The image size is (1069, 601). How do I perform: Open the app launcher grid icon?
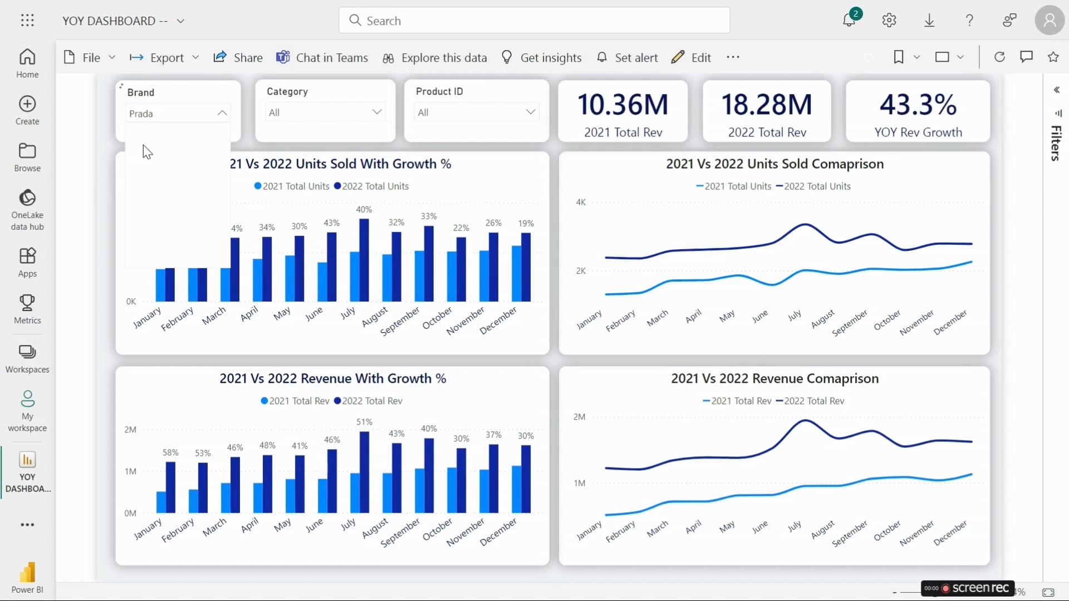27,21
